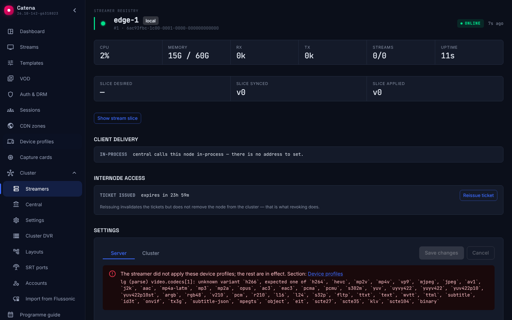Collapse the sidebar with the chevron arrow

[x=75, y=10]
